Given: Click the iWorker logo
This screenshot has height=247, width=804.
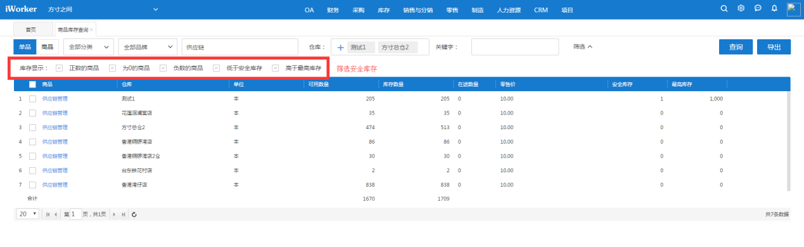Looking at the screenshot, I should (22, 9).
